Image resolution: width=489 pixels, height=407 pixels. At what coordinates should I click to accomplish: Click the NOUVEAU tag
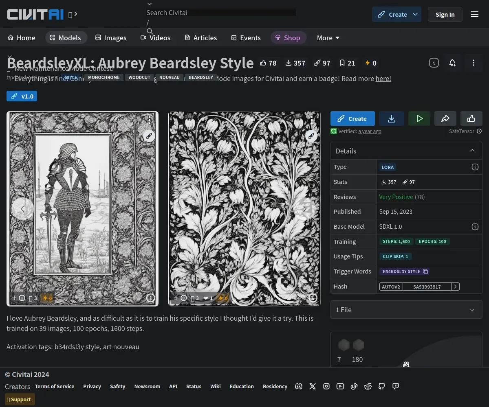point(170,77)
